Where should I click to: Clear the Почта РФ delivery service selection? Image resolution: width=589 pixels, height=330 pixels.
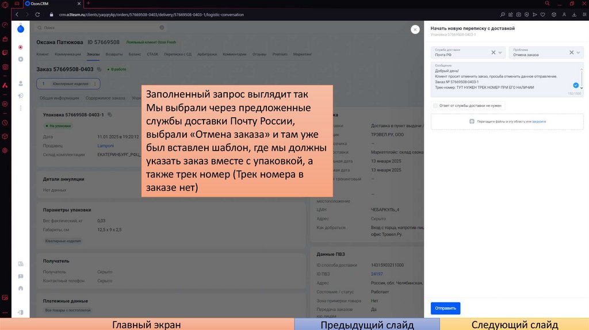point(493,52)
